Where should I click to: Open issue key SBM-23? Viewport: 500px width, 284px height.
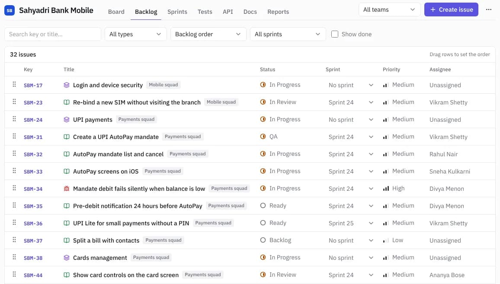(33, 102)
